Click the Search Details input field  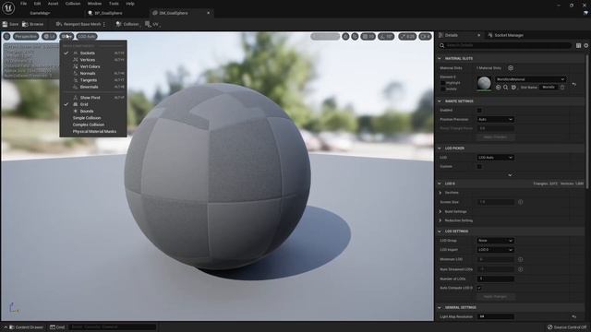click(505, 45)
